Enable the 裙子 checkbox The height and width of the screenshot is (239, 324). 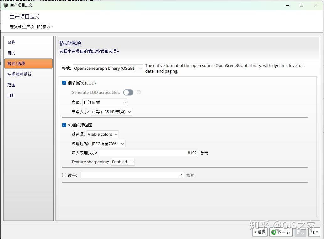pyautogui.click(x=64, y=175)
